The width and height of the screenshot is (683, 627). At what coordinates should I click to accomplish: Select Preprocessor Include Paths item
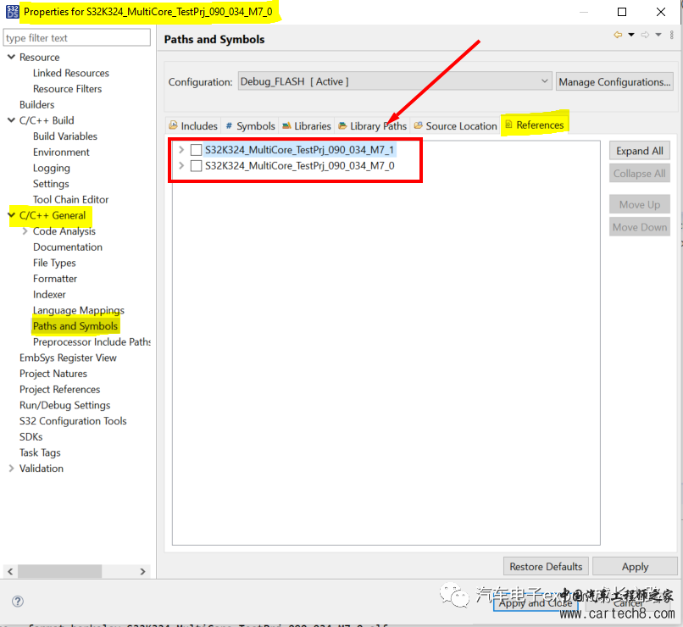click(92, 341)
